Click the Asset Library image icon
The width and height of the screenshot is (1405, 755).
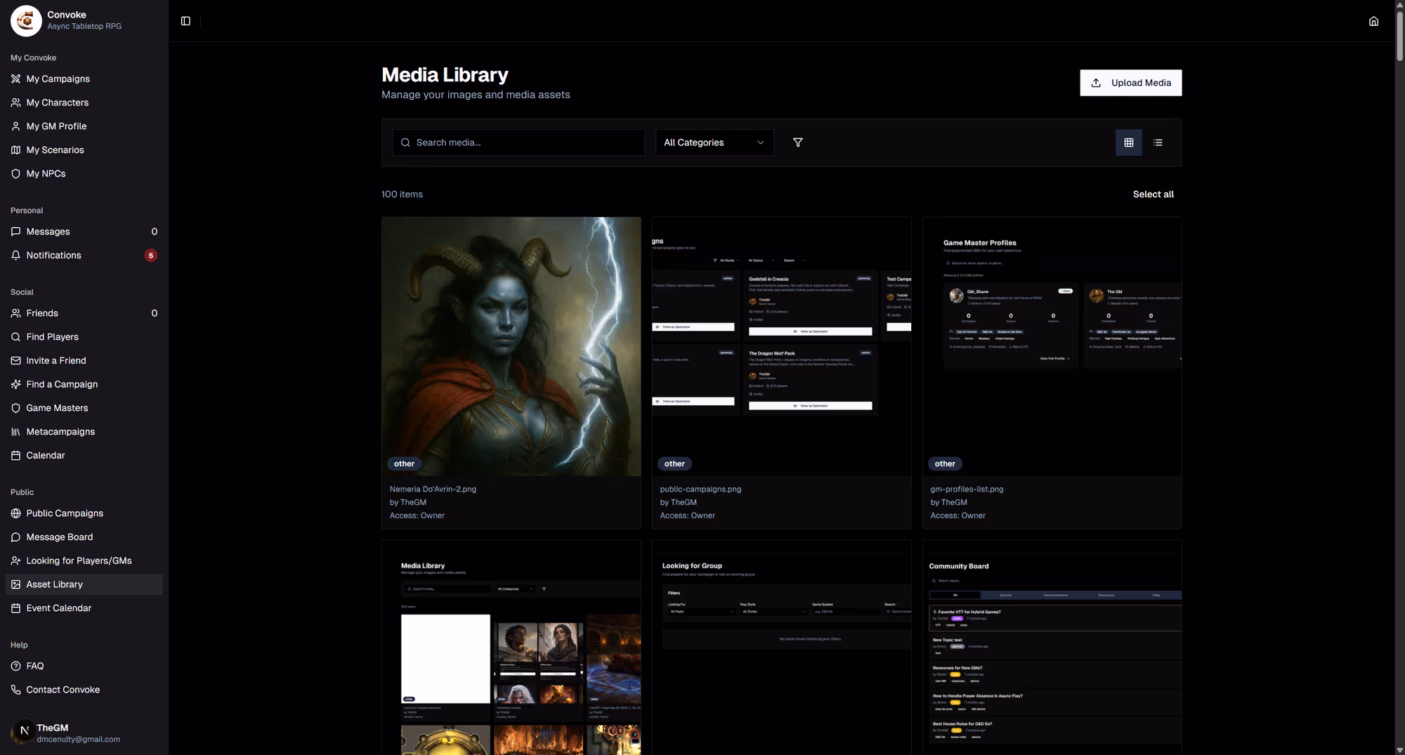tap(15, 584)
